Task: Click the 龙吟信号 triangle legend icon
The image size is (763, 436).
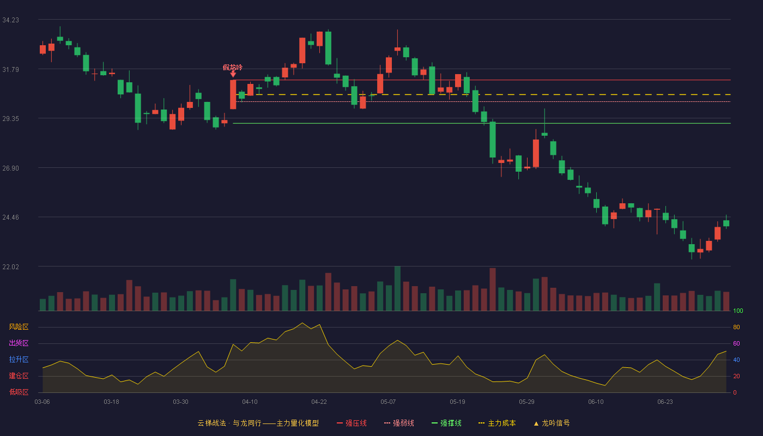Action: (x=536, y=423)
